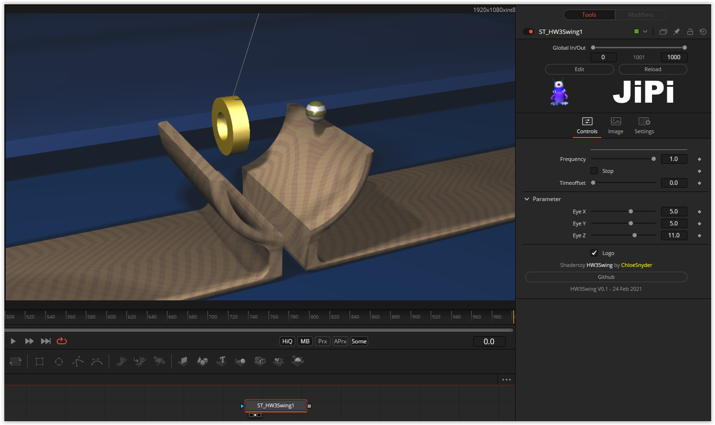The image size is (715, 425).
Task: Add a Renderer 3D node
Action: [x=298, y=361]
